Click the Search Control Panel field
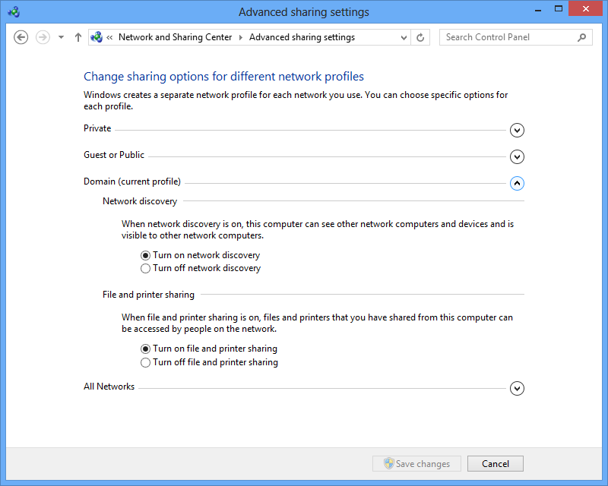The width and height of the screenshot is (608, 486). coord(515,37)
